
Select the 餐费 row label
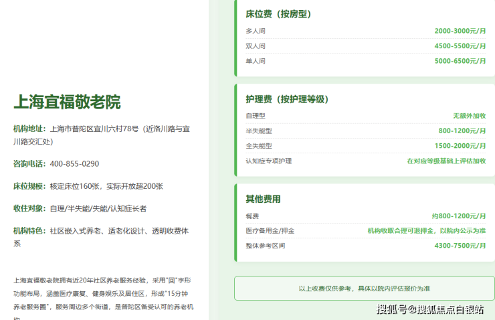click(x=252, y=216)
